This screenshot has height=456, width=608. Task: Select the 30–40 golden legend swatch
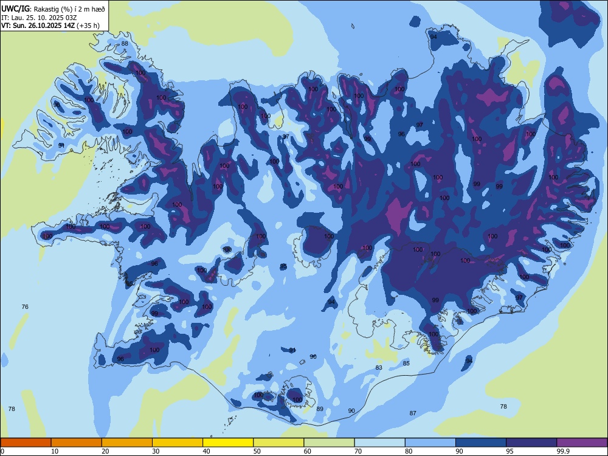coord(178,443)
